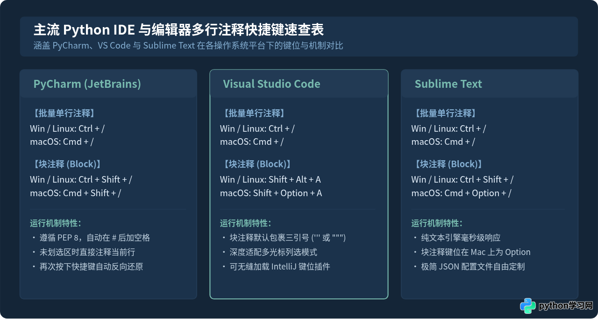The height and width of the screenshot is (319, 598).
Task: Click the title "主流 Python IDE 与编辑器多行注释快捷键速查表"
Action: [178, 30]
